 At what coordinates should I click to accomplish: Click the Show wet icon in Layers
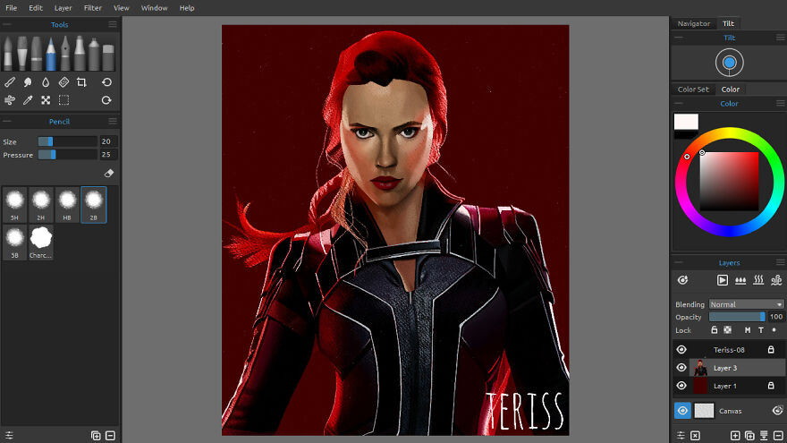click(x=682, y=280)
